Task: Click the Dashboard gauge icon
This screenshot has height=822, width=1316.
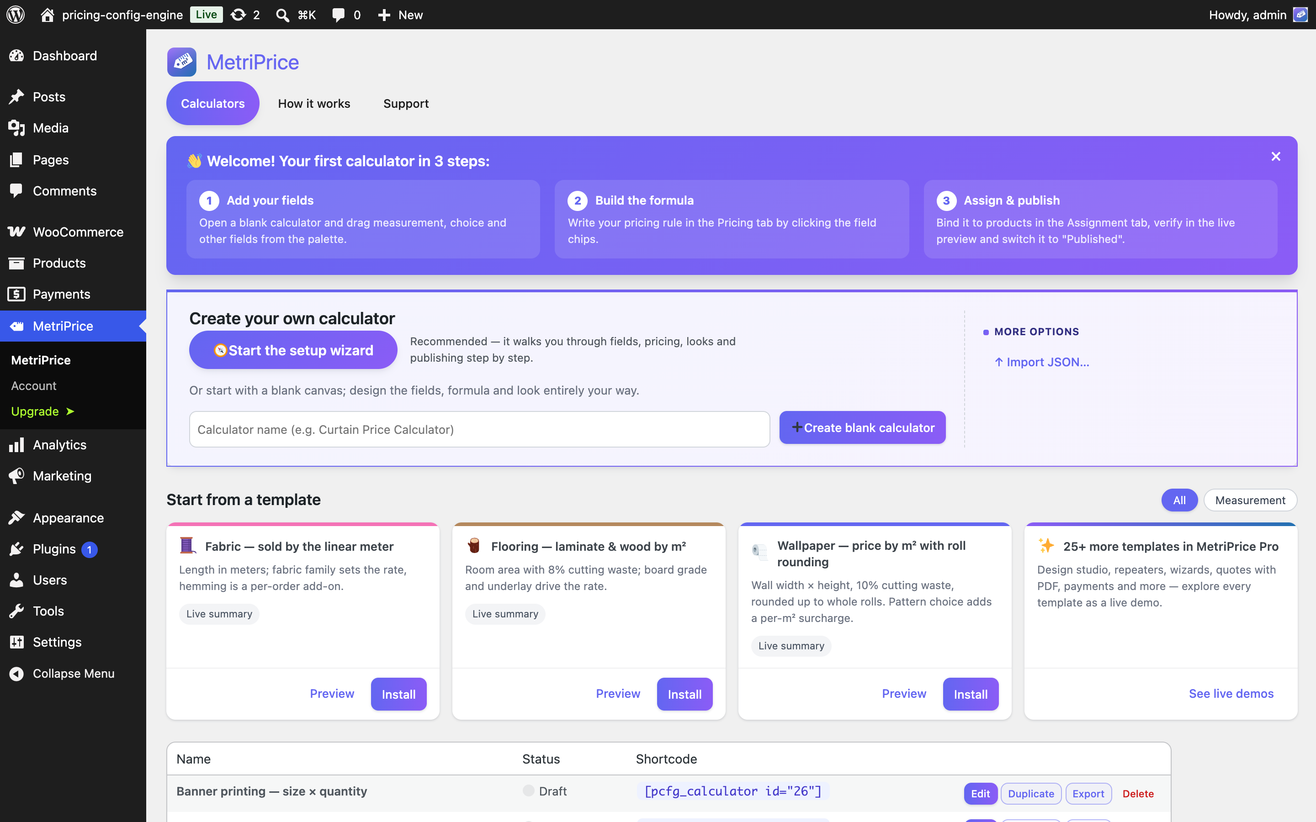Action: 16,55
